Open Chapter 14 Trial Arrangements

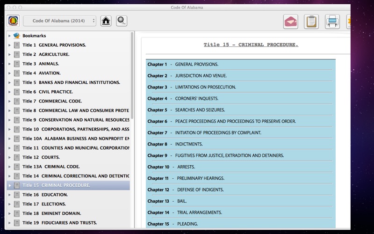[185, 212]
